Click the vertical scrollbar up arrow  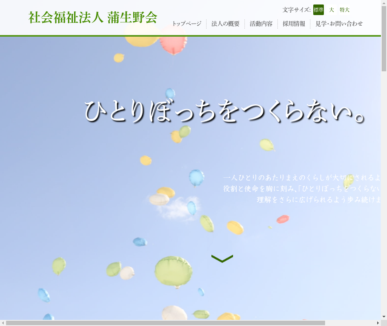(x=384, y=3)
